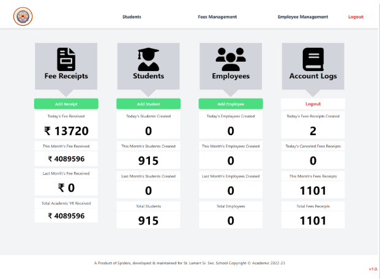Click the Total Employees label
This screenshot has height=279, width=380.
coord(231,206)
